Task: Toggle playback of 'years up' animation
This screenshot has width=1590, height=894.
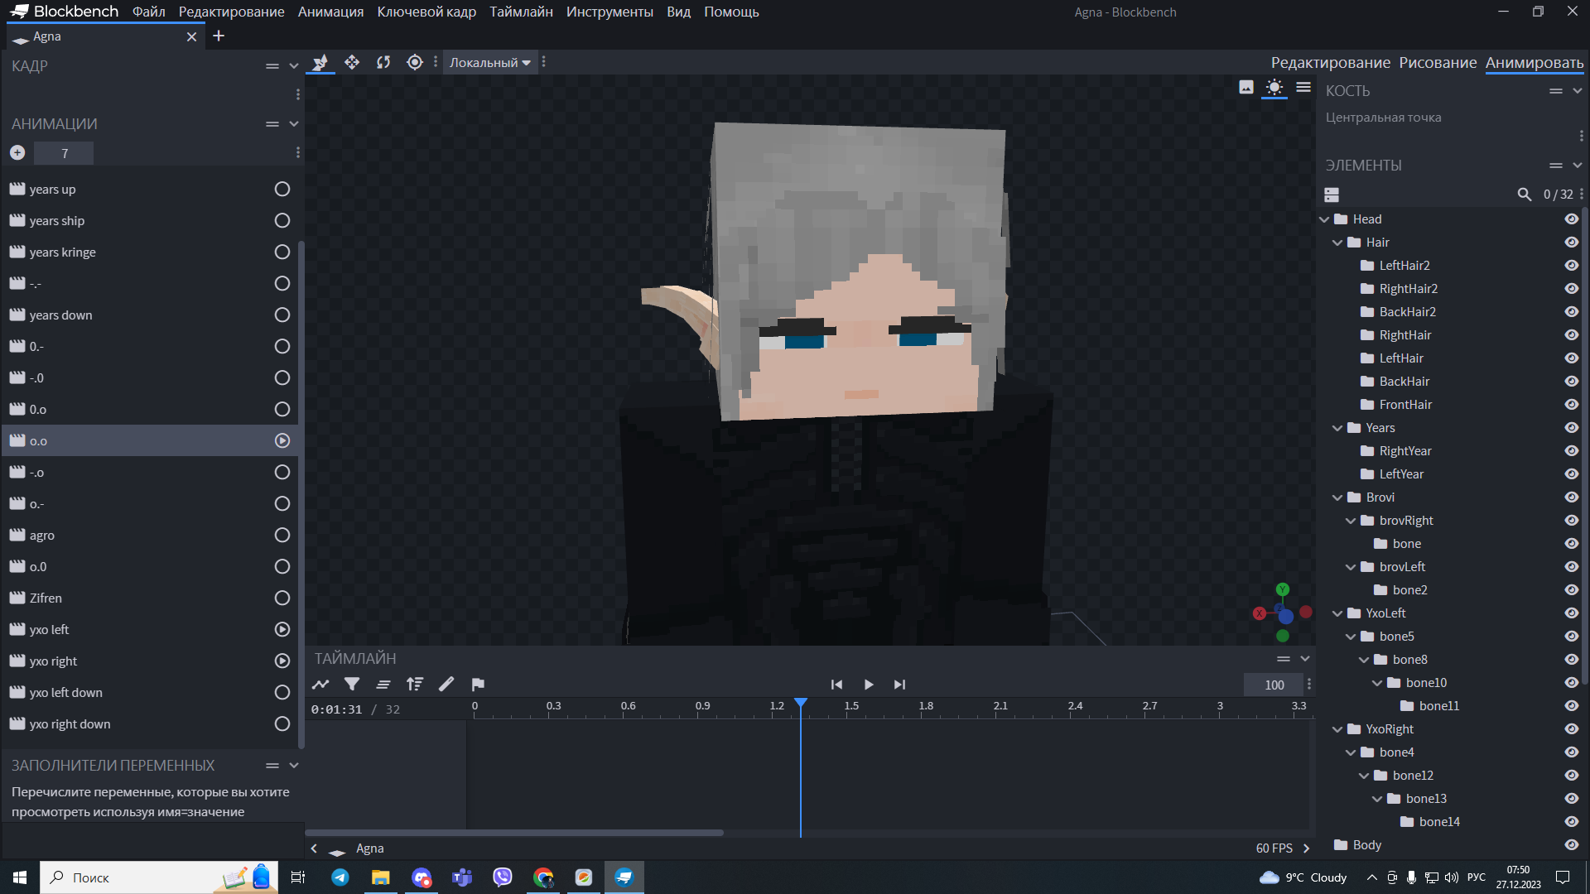Action: [x=282, y=190]
